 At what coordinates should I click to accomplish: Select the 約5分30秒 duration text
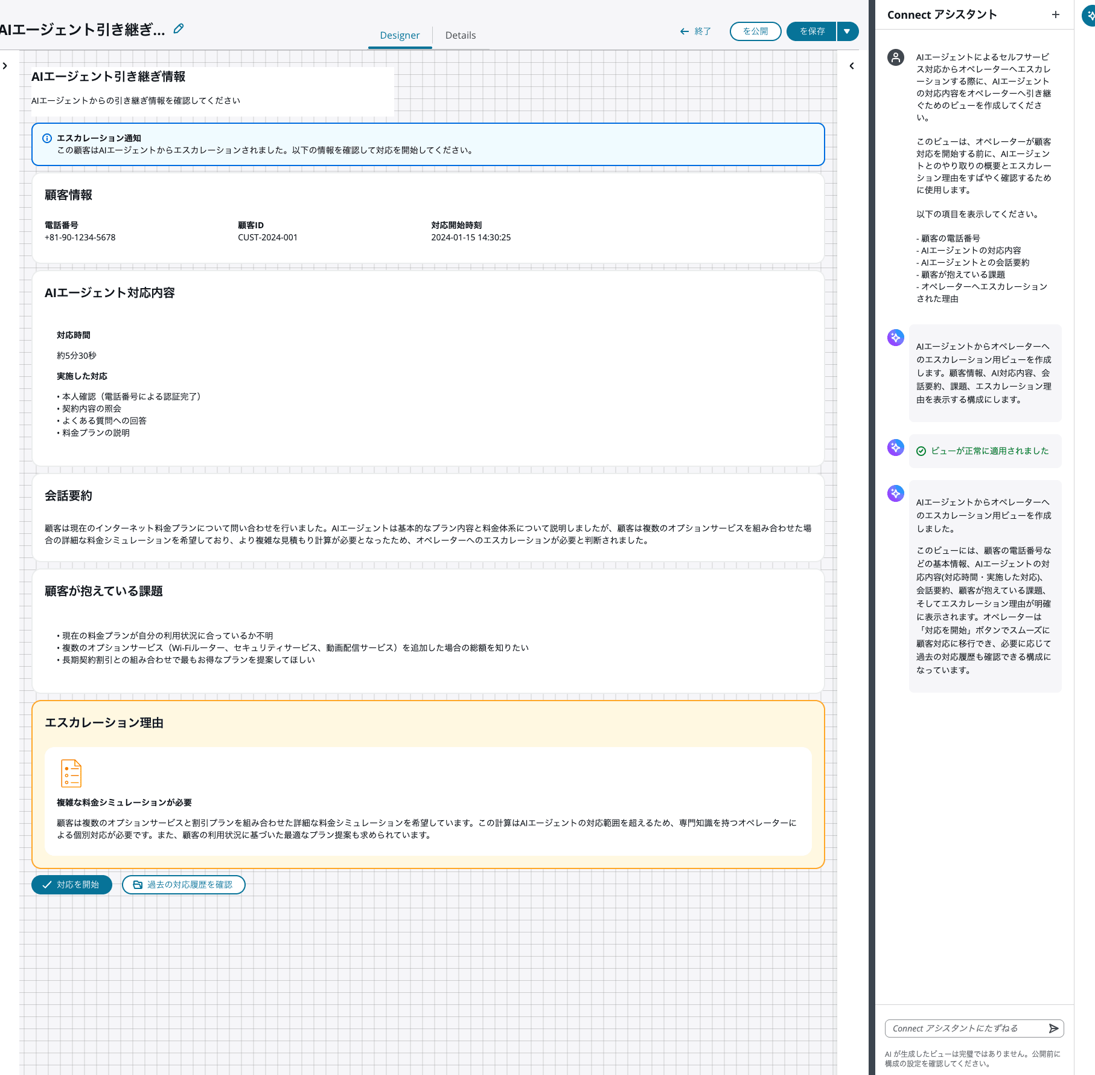(x=77, y=356)
